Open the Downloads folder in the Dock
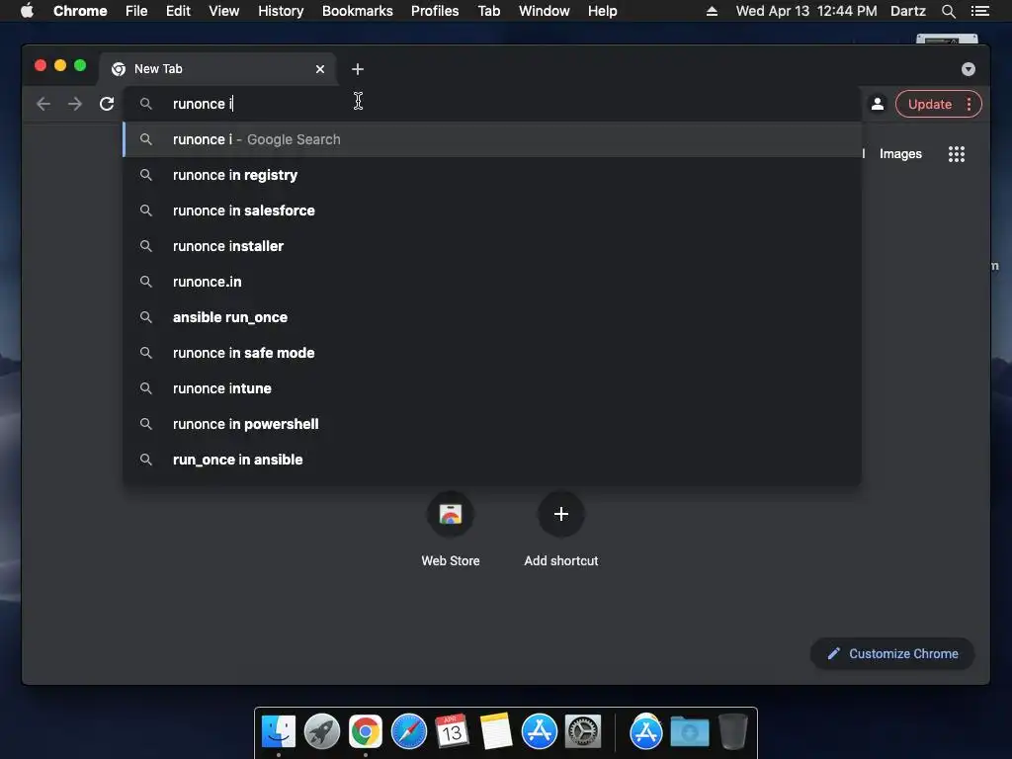1012x759 pixels. (689, 732)
